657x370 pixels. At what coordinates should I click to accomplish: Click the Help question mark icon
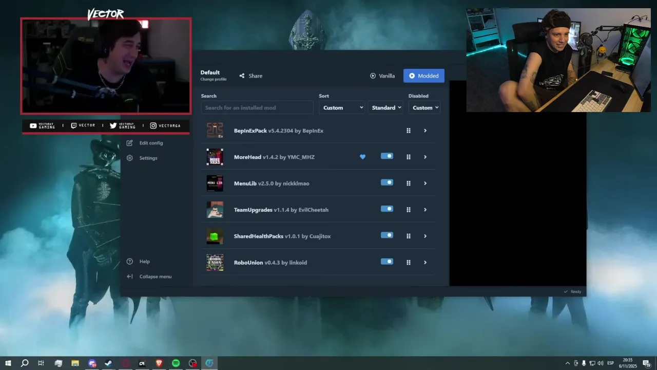129,262
